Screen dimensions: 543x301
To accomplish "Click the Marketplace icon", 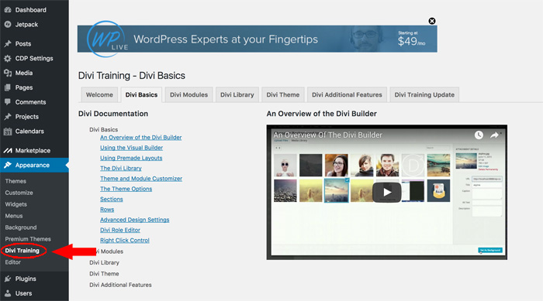I will 8,151.
